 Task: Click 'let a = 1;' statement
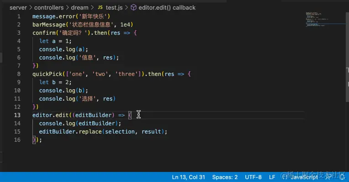(x=55, y=41)
